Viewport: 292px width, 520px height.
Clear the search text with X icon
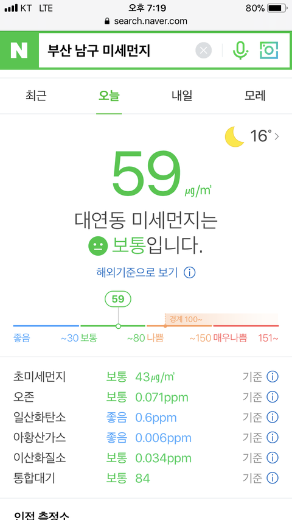[x=204, y=51]
